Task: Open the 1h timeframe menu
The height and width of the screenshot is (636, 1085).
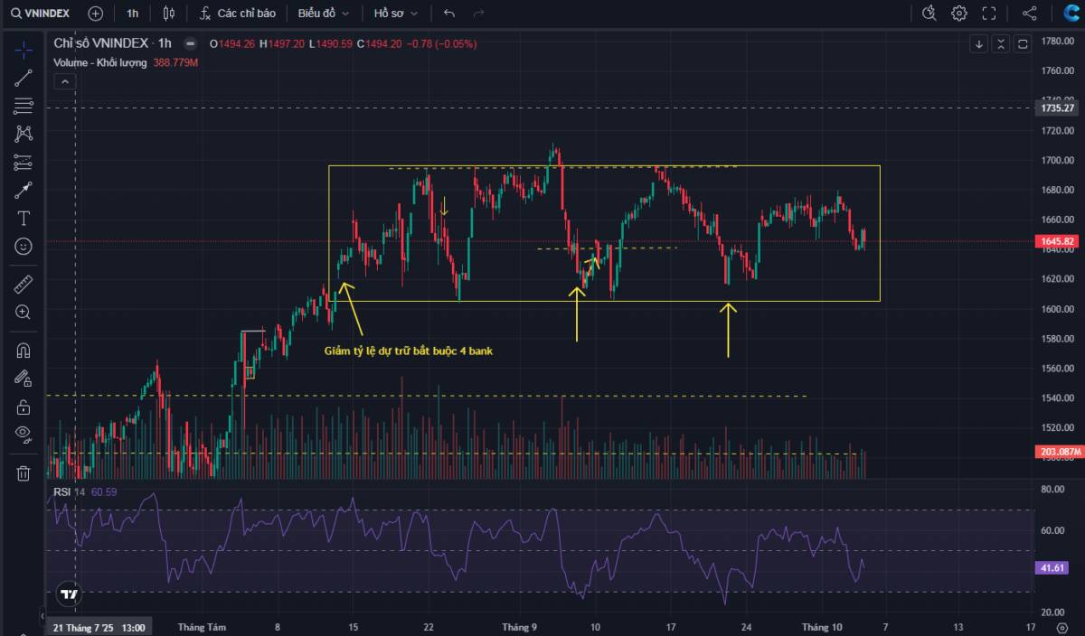Action: pyautogui.click(x=133, y=14)
